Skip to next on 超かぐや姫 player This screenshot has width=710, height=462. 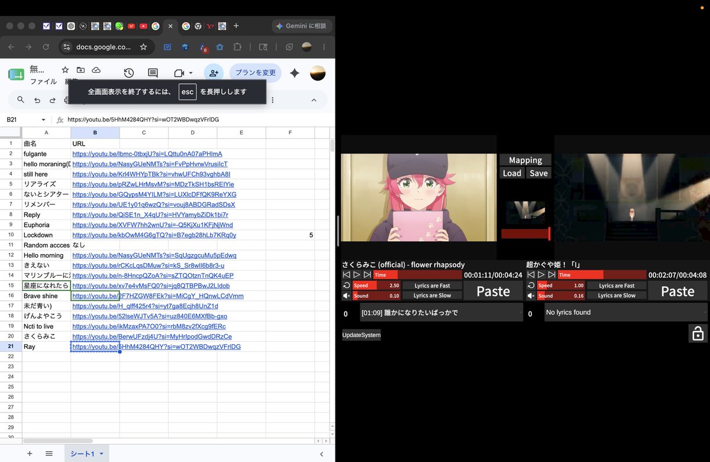(551, 275)
